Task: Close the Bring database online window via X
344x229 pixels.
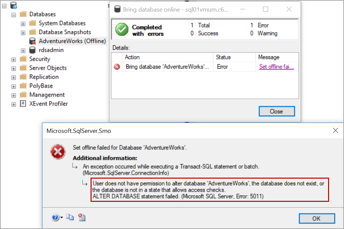Action: pyautogui.click(x=289, y=9)
